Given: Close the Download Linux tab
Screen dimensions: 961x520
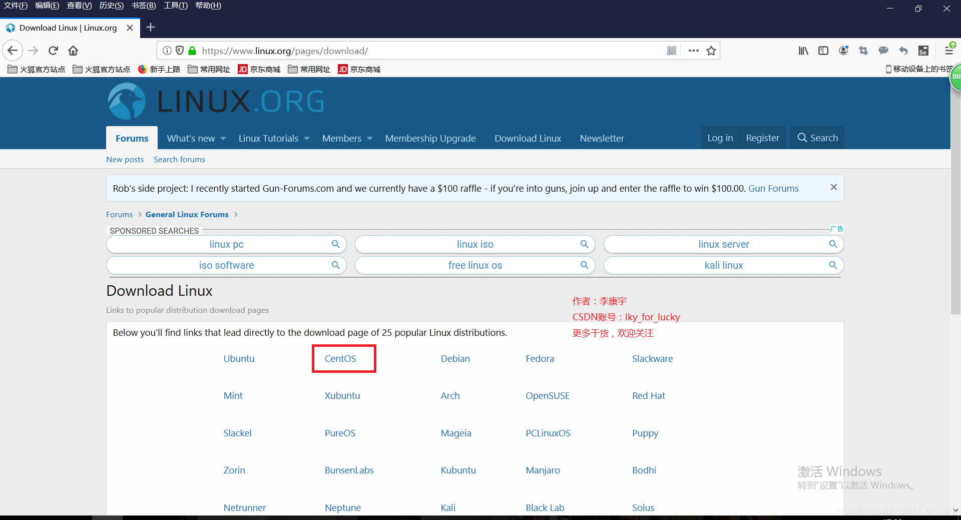Looking at the screenshot, I should pos(130,28).
